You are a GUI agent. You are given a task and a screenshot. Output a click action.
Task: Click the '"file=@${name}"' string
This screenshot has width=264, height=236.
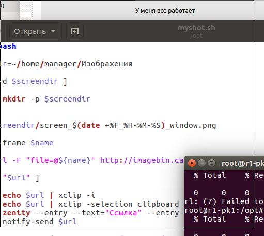(60, 160)
